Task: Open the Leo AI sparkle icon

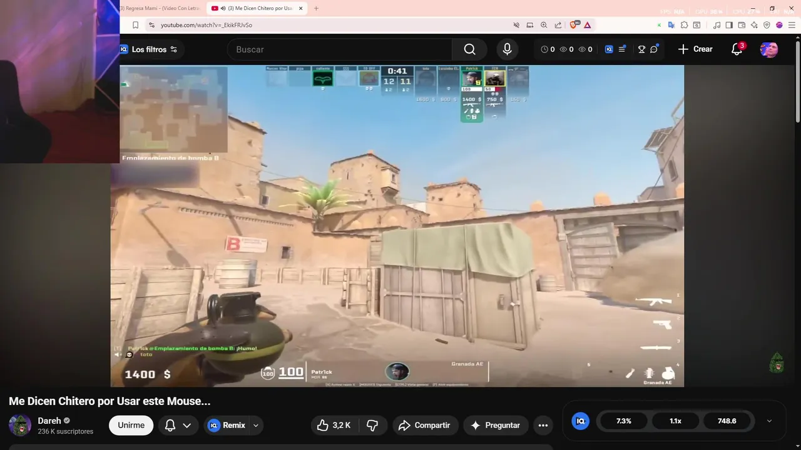Action: (754, 25)
